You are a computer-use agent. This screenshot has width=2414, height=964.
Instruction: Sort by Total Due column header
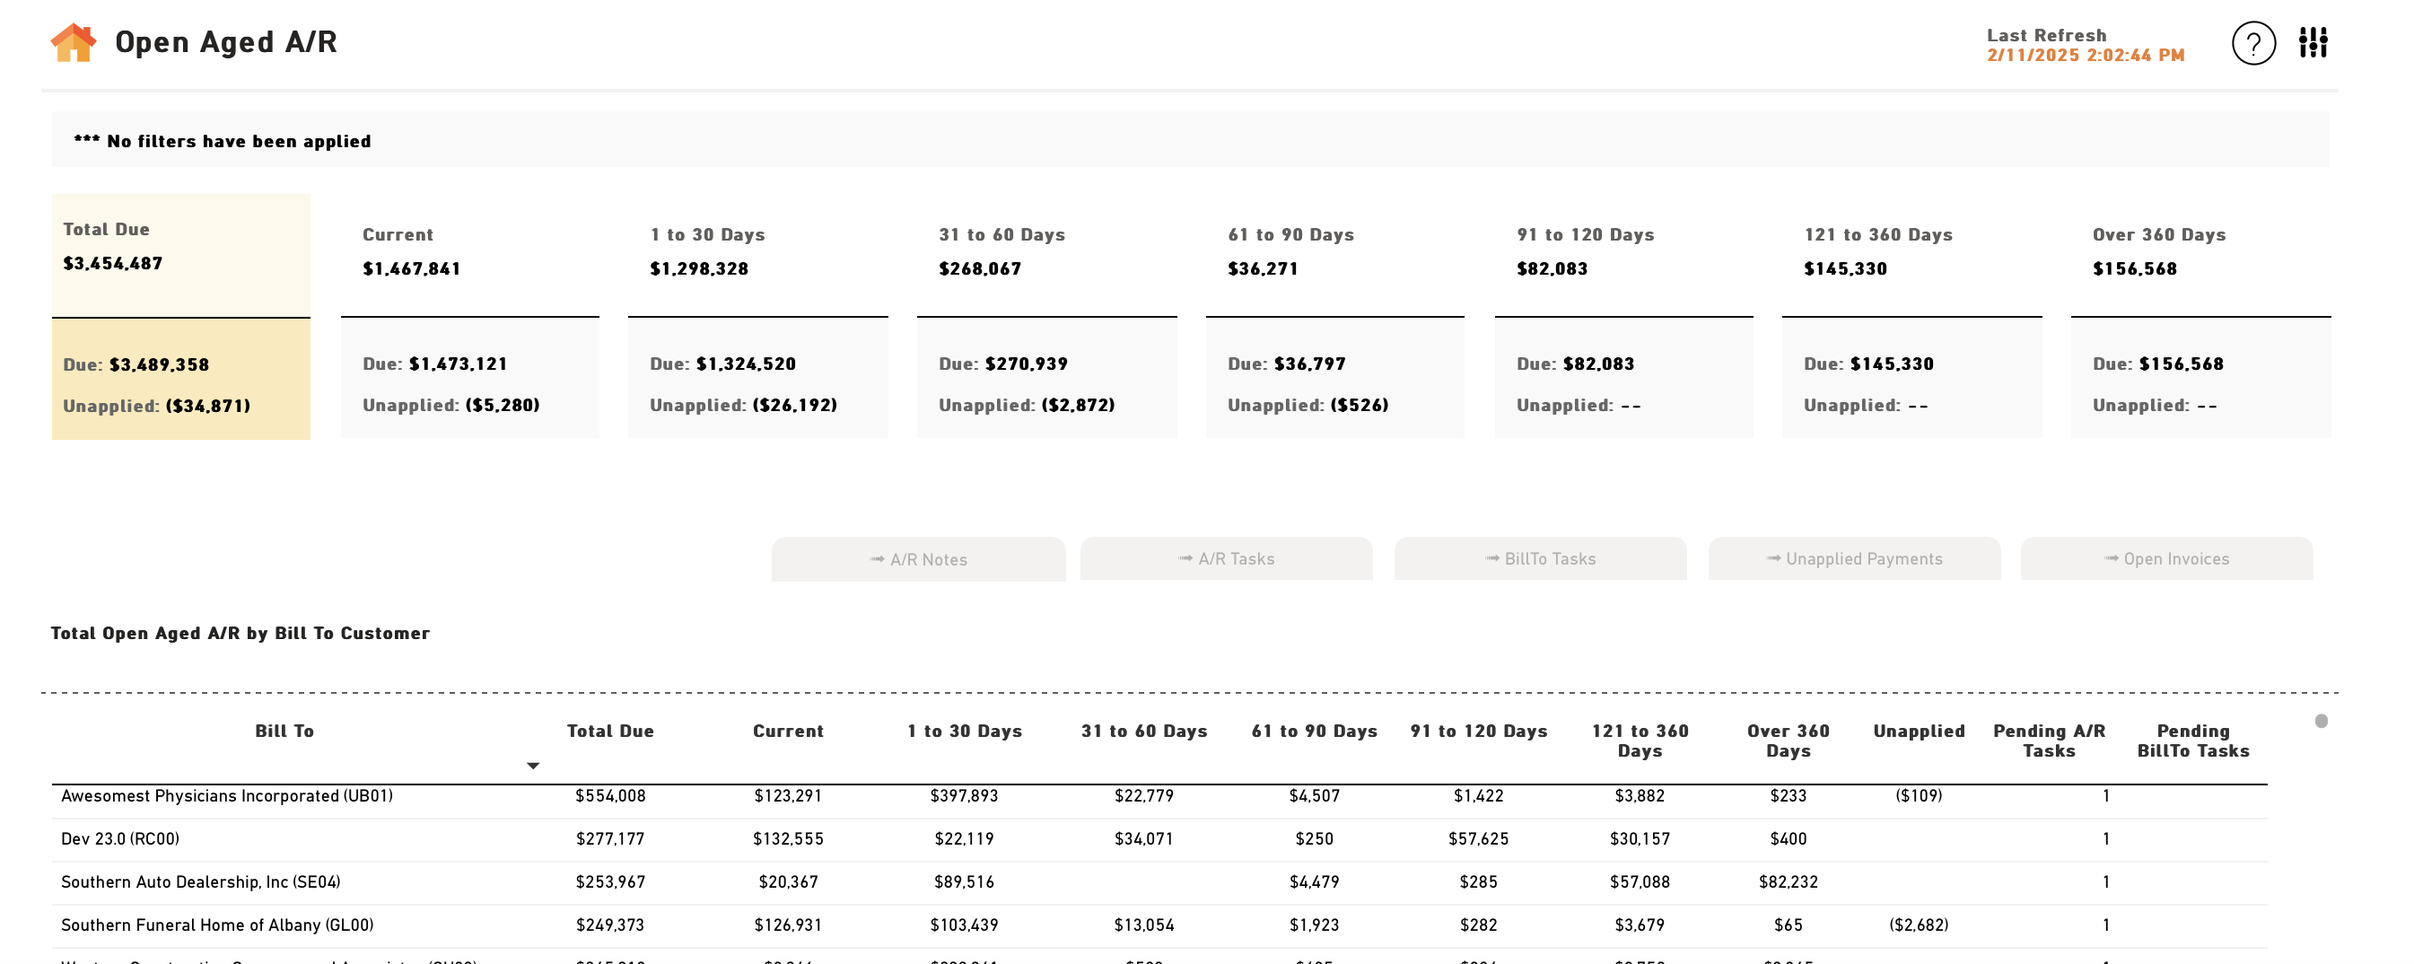[x=610, y=731]
